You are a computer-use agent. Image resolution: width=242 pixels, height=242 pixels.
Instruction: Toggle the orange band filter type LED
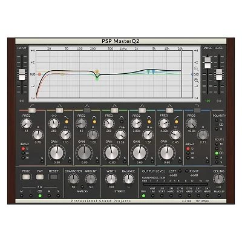[x=67, y=122]
